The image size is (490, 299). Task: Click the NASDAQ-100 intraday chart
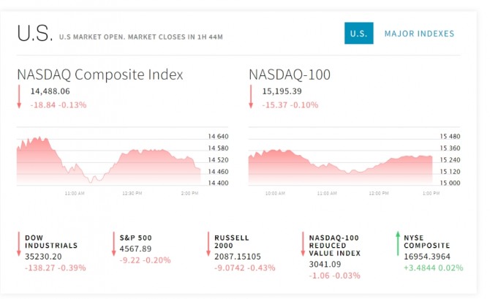tap(340, 162)
